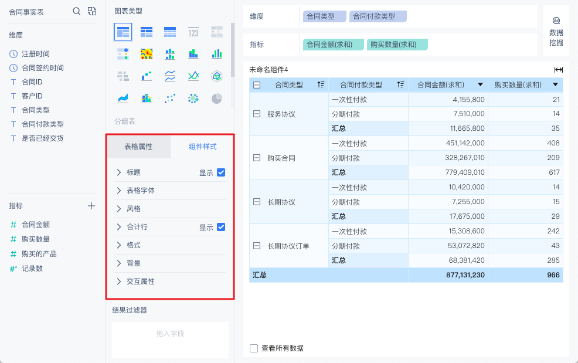578x363 pixels.
Task: Expand the 风格 section
Action: tap(118, 209)
